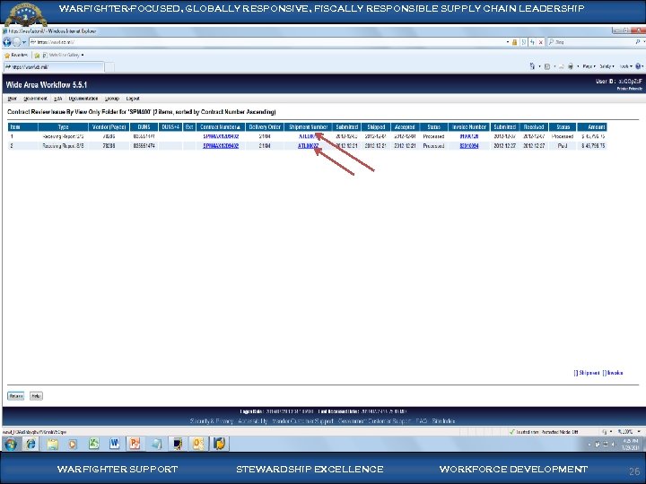This screenshot has width=646, height=484.
Task: Click the Delivery Order column header
Action: pos(265,126)
